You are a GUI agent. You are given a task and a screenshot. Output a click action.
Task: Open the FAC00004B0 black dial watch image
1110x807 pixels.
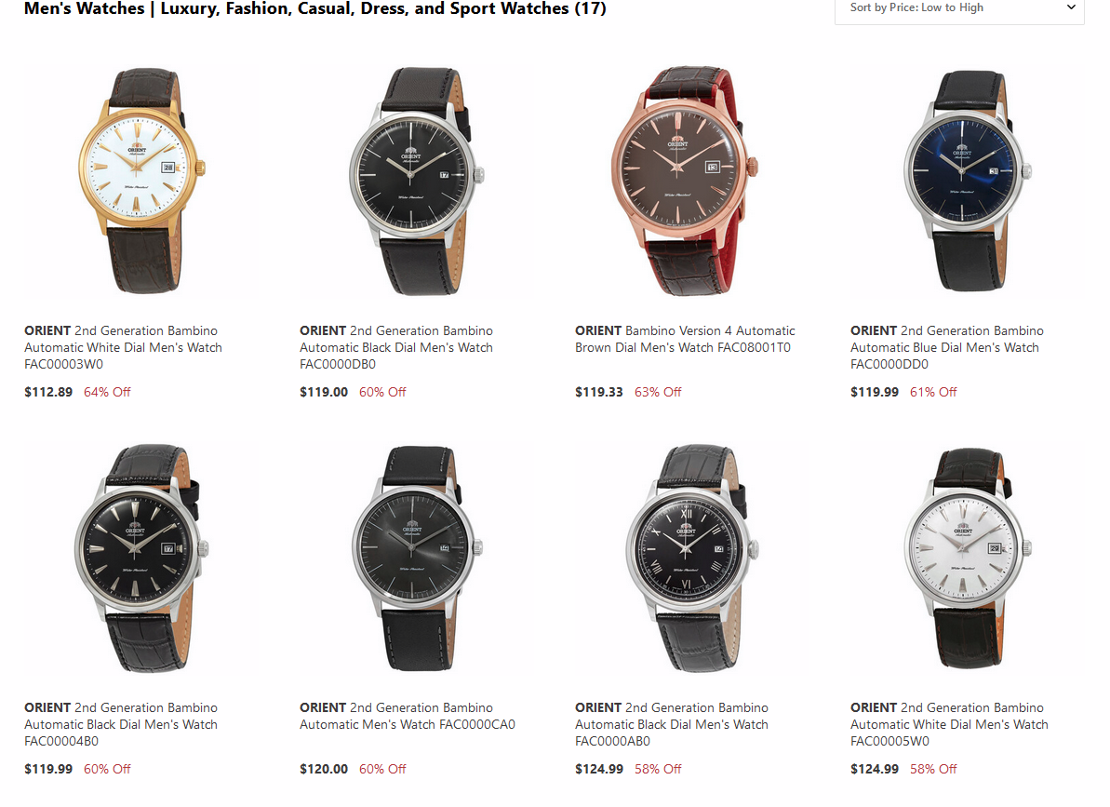point(141,558)
